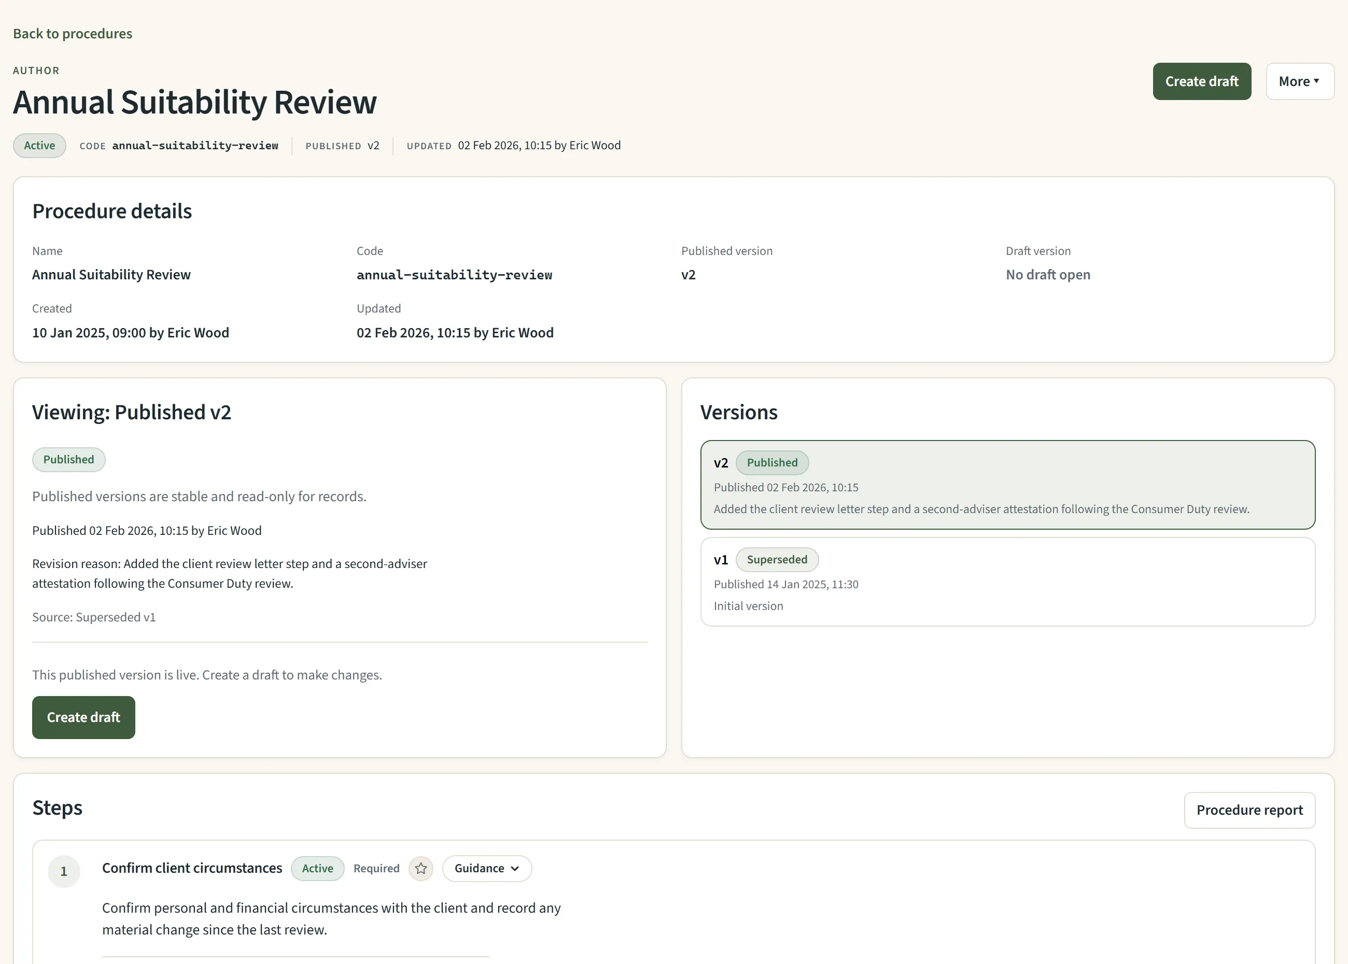1348x964 pixels.
Task: Click 'Published 02 Feb 2026, 10:15 by Eric Wood' line
Action: (x=147, y=531)
